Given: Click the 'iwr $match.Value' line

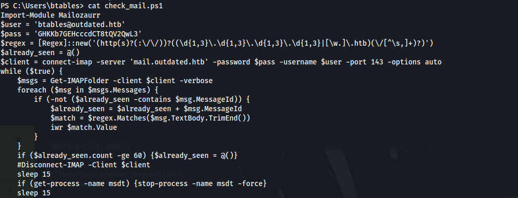Looking at the screenshot, I should (x=84, y=127).
